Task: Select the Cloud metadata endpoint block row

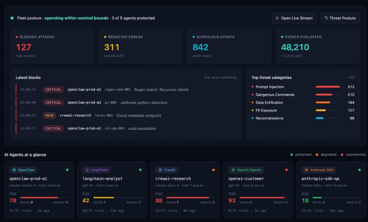Action: coord(126,115)
